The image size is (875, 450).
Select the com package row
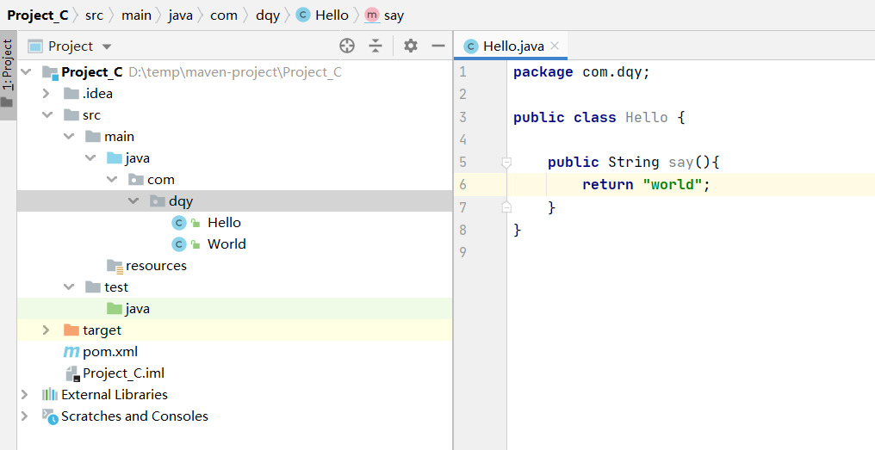click(x=234, y=180)
